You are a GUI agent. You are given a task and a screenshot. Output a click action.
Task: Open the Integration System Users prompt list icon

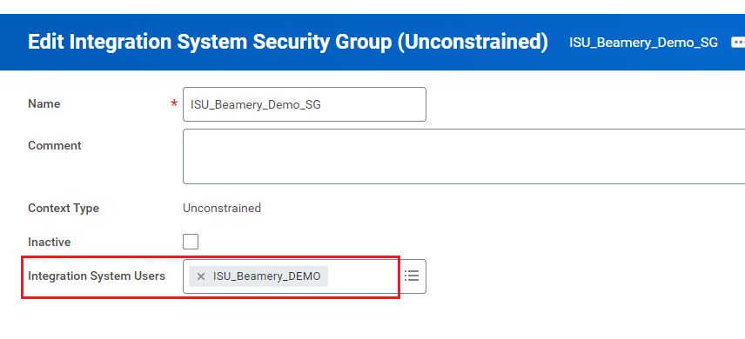point(412,276)
